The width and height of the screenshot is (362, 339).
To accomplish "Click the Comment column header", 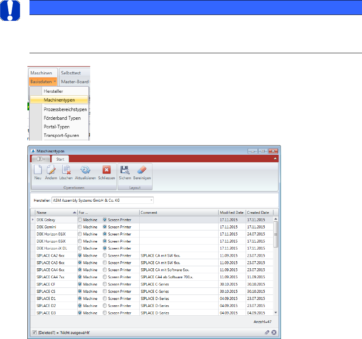I will tap(179, 213).
